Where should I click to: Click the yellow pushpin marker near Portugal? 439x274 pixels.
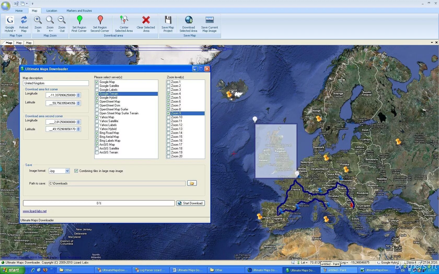click(x=259, y=216)
